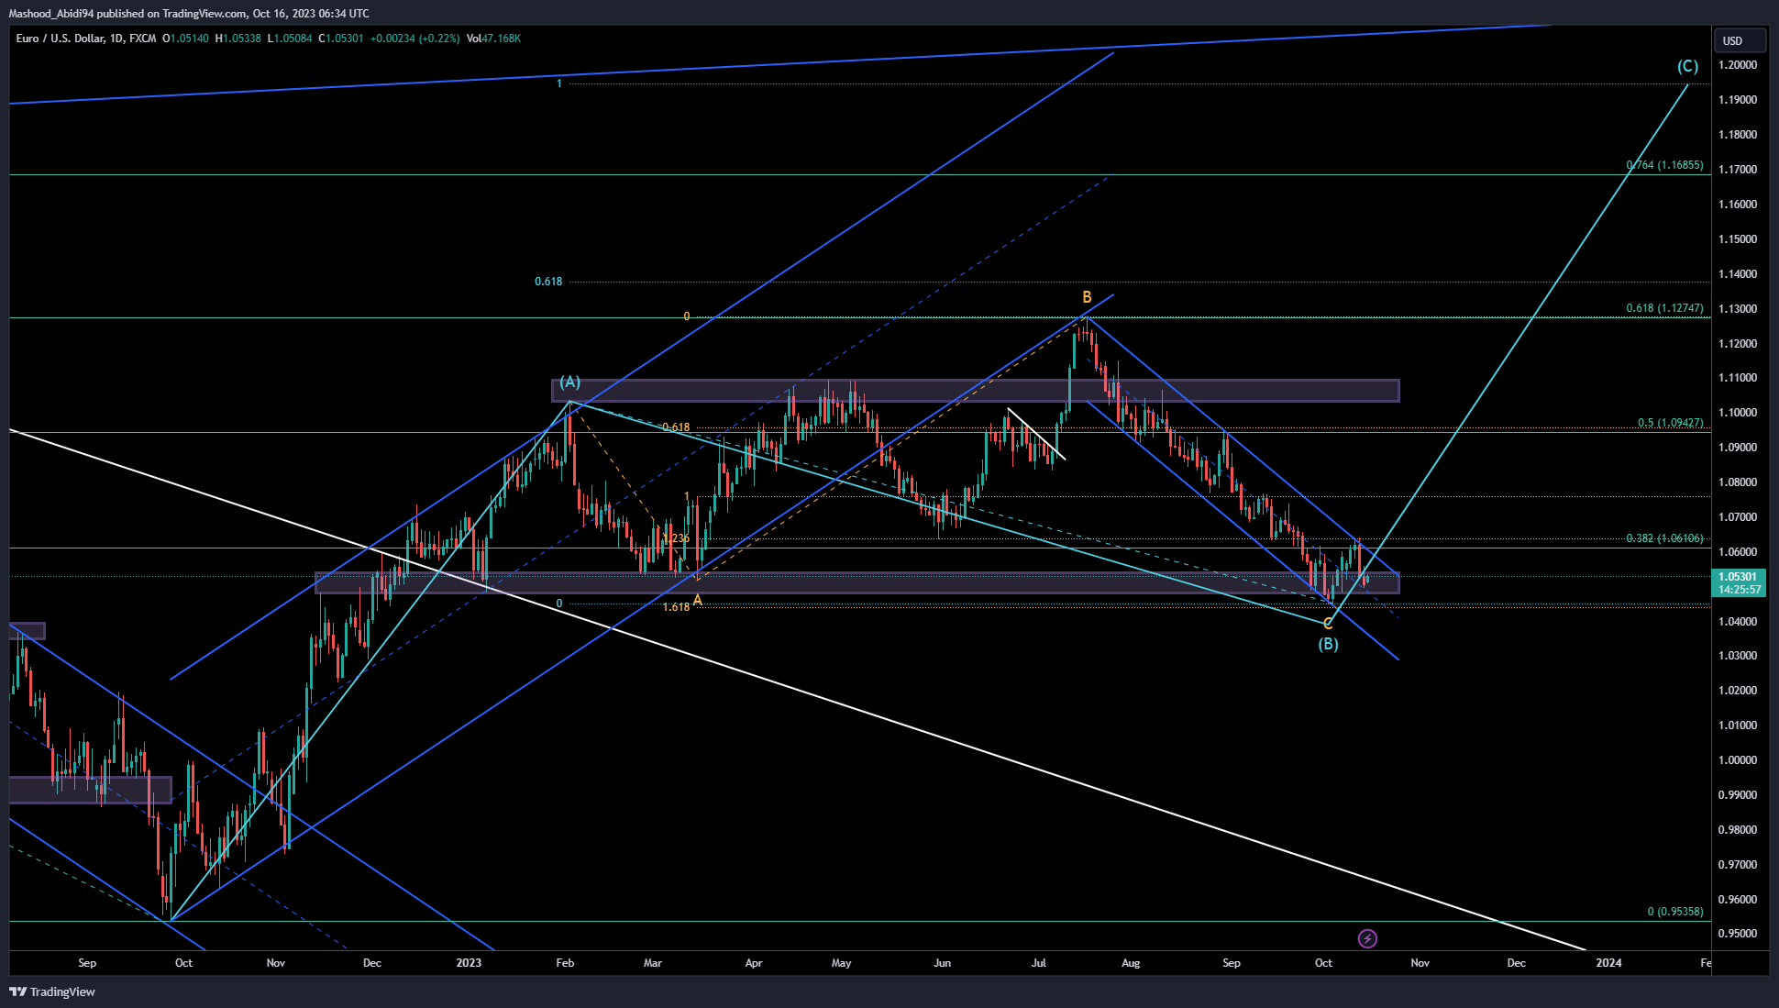Click the 1.08000 price axis label
This screenshot has height=1008, width=1779.
(1738, 482)
